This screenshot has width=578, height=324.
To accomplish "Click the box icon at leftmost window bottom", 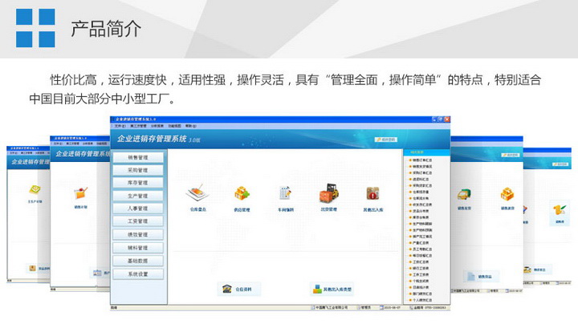I will (x=32, y=269).
